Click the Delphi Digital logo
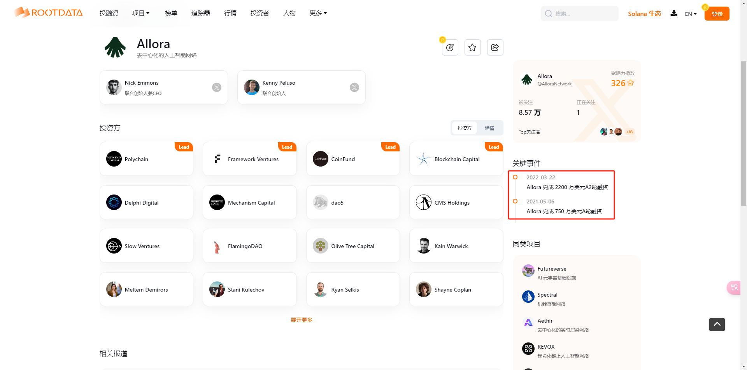 tap(114, 202)
